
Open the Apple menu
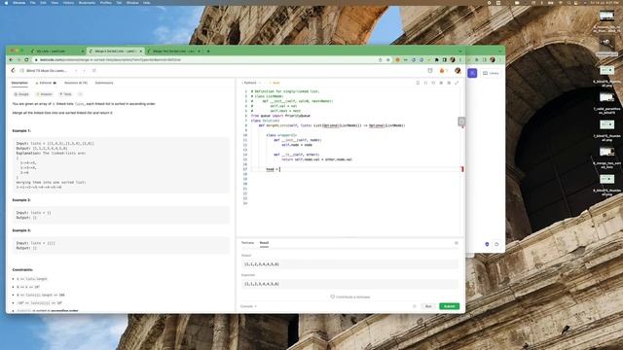tap(6, 2)
